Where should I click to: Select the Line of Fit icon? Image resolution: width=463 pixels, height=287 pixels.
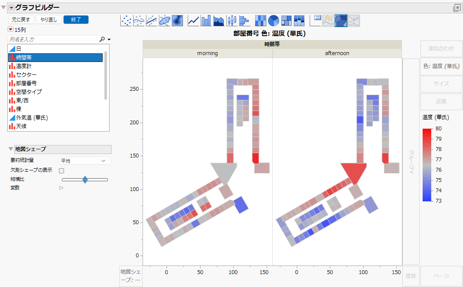(x=152, y=21)
